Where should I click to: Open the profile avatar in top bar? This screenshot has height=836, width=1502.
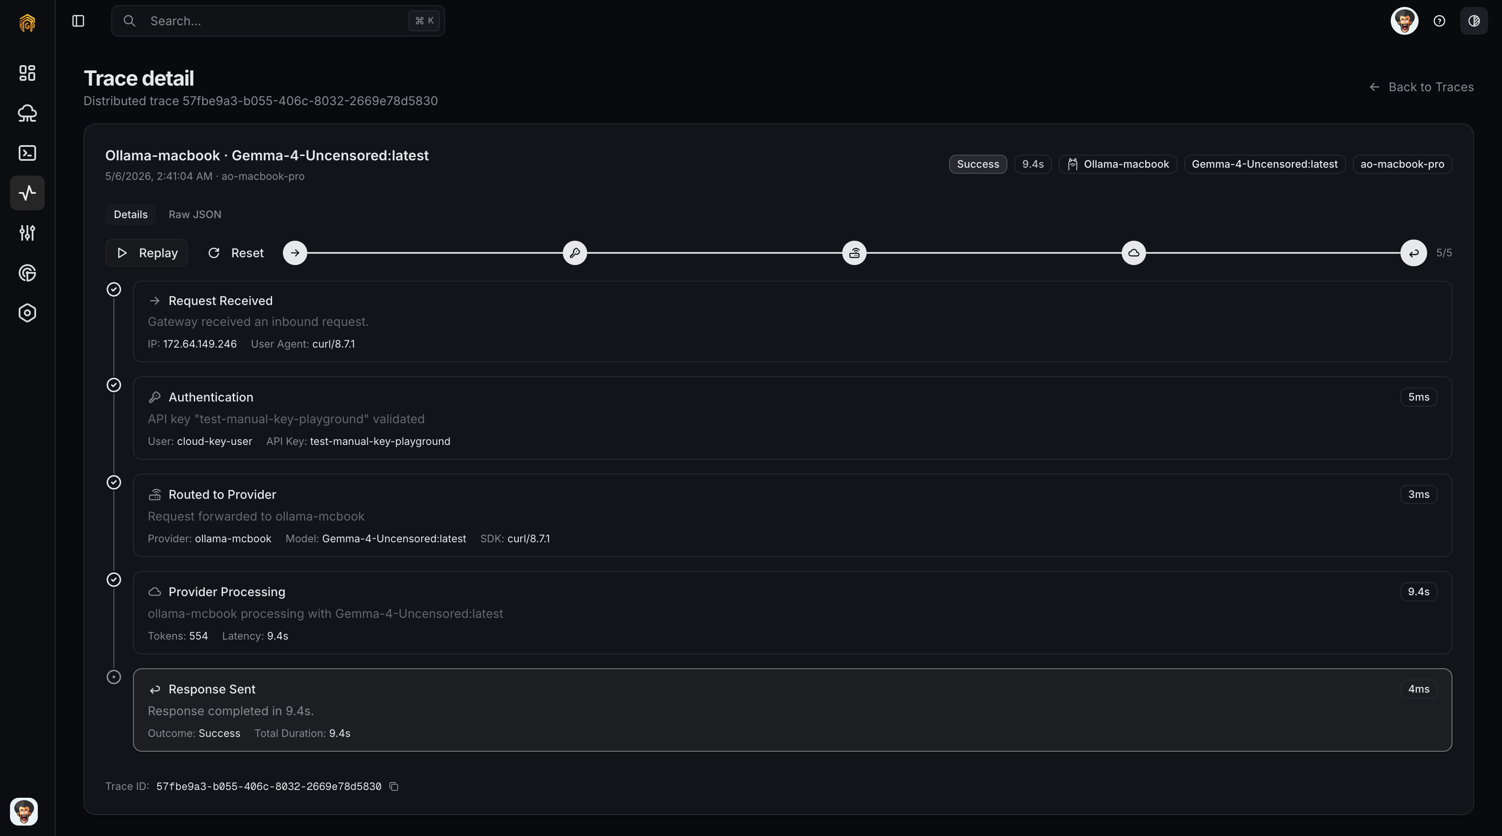tap(1404, 21)
